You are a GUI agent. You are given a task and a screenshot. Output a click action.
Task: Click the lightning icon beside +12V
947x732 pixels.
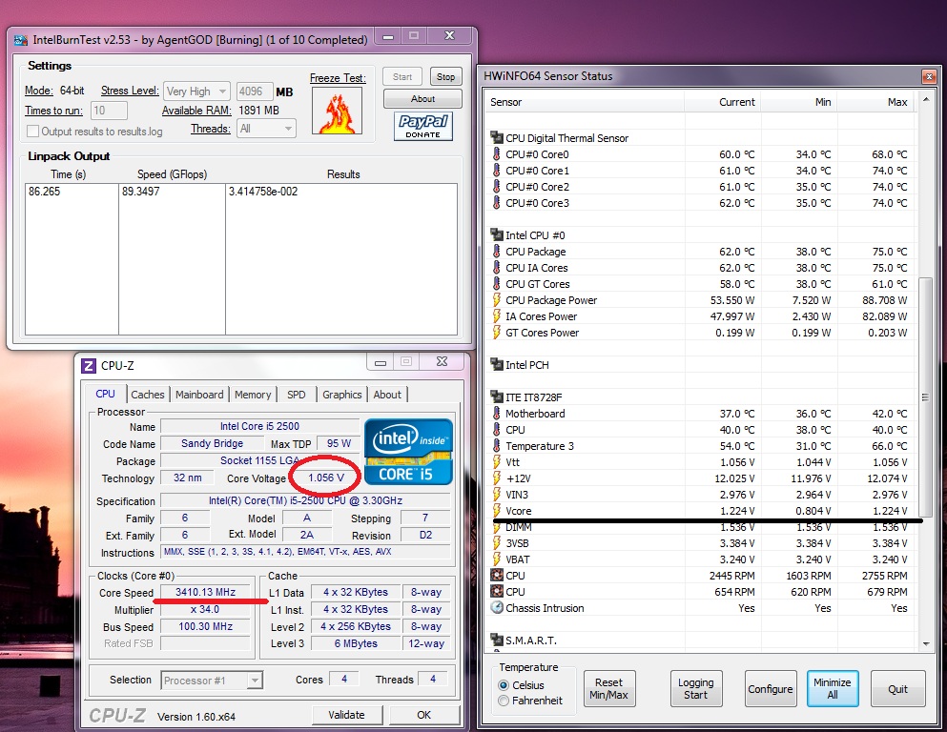click(x=497, y=478)
